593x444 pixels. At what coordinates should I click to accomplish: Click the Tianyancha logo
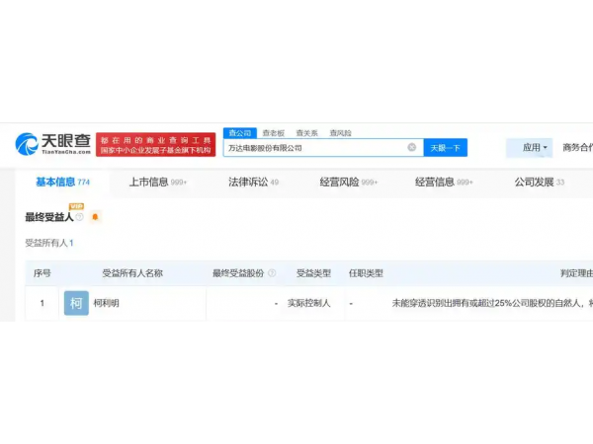pos(53,145)
